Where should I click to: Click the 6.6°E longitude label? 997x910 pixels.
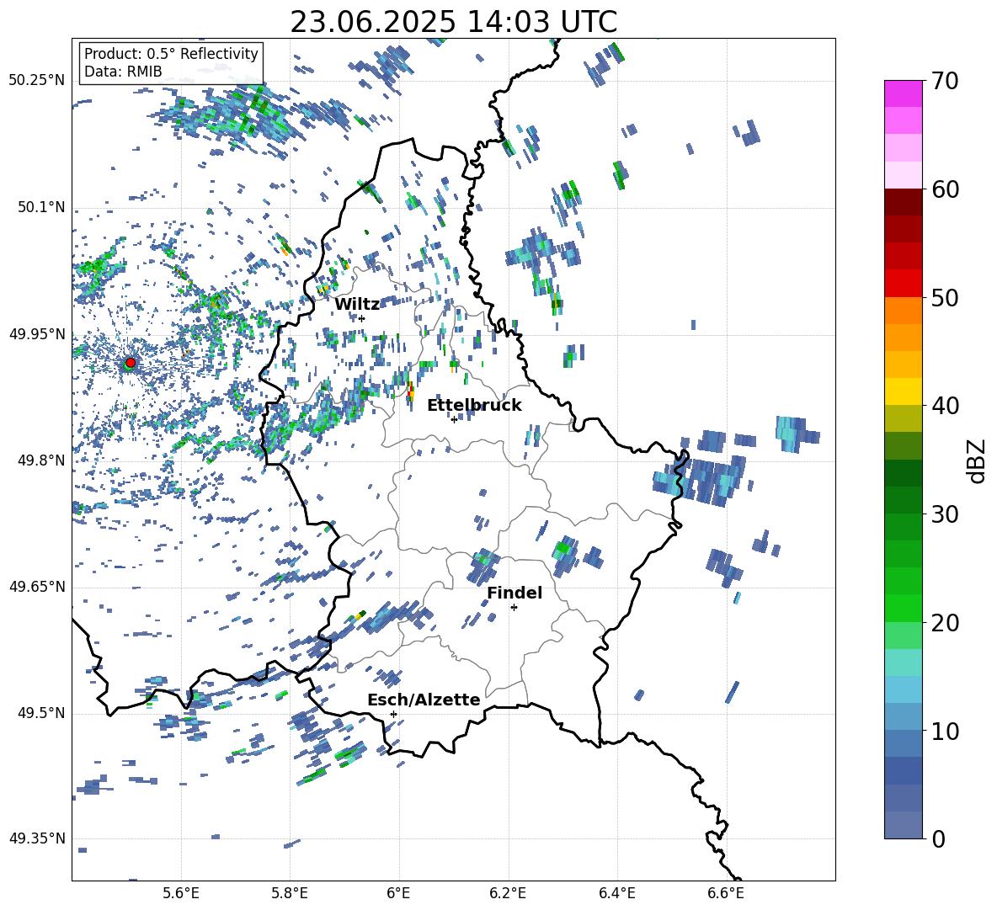(726, 893)
